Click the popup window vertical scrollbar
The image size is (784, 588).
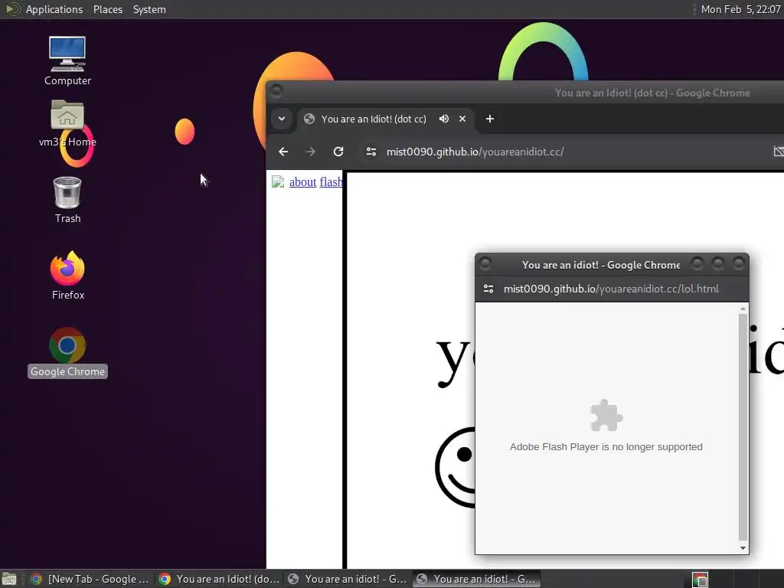tap(743, 426)
